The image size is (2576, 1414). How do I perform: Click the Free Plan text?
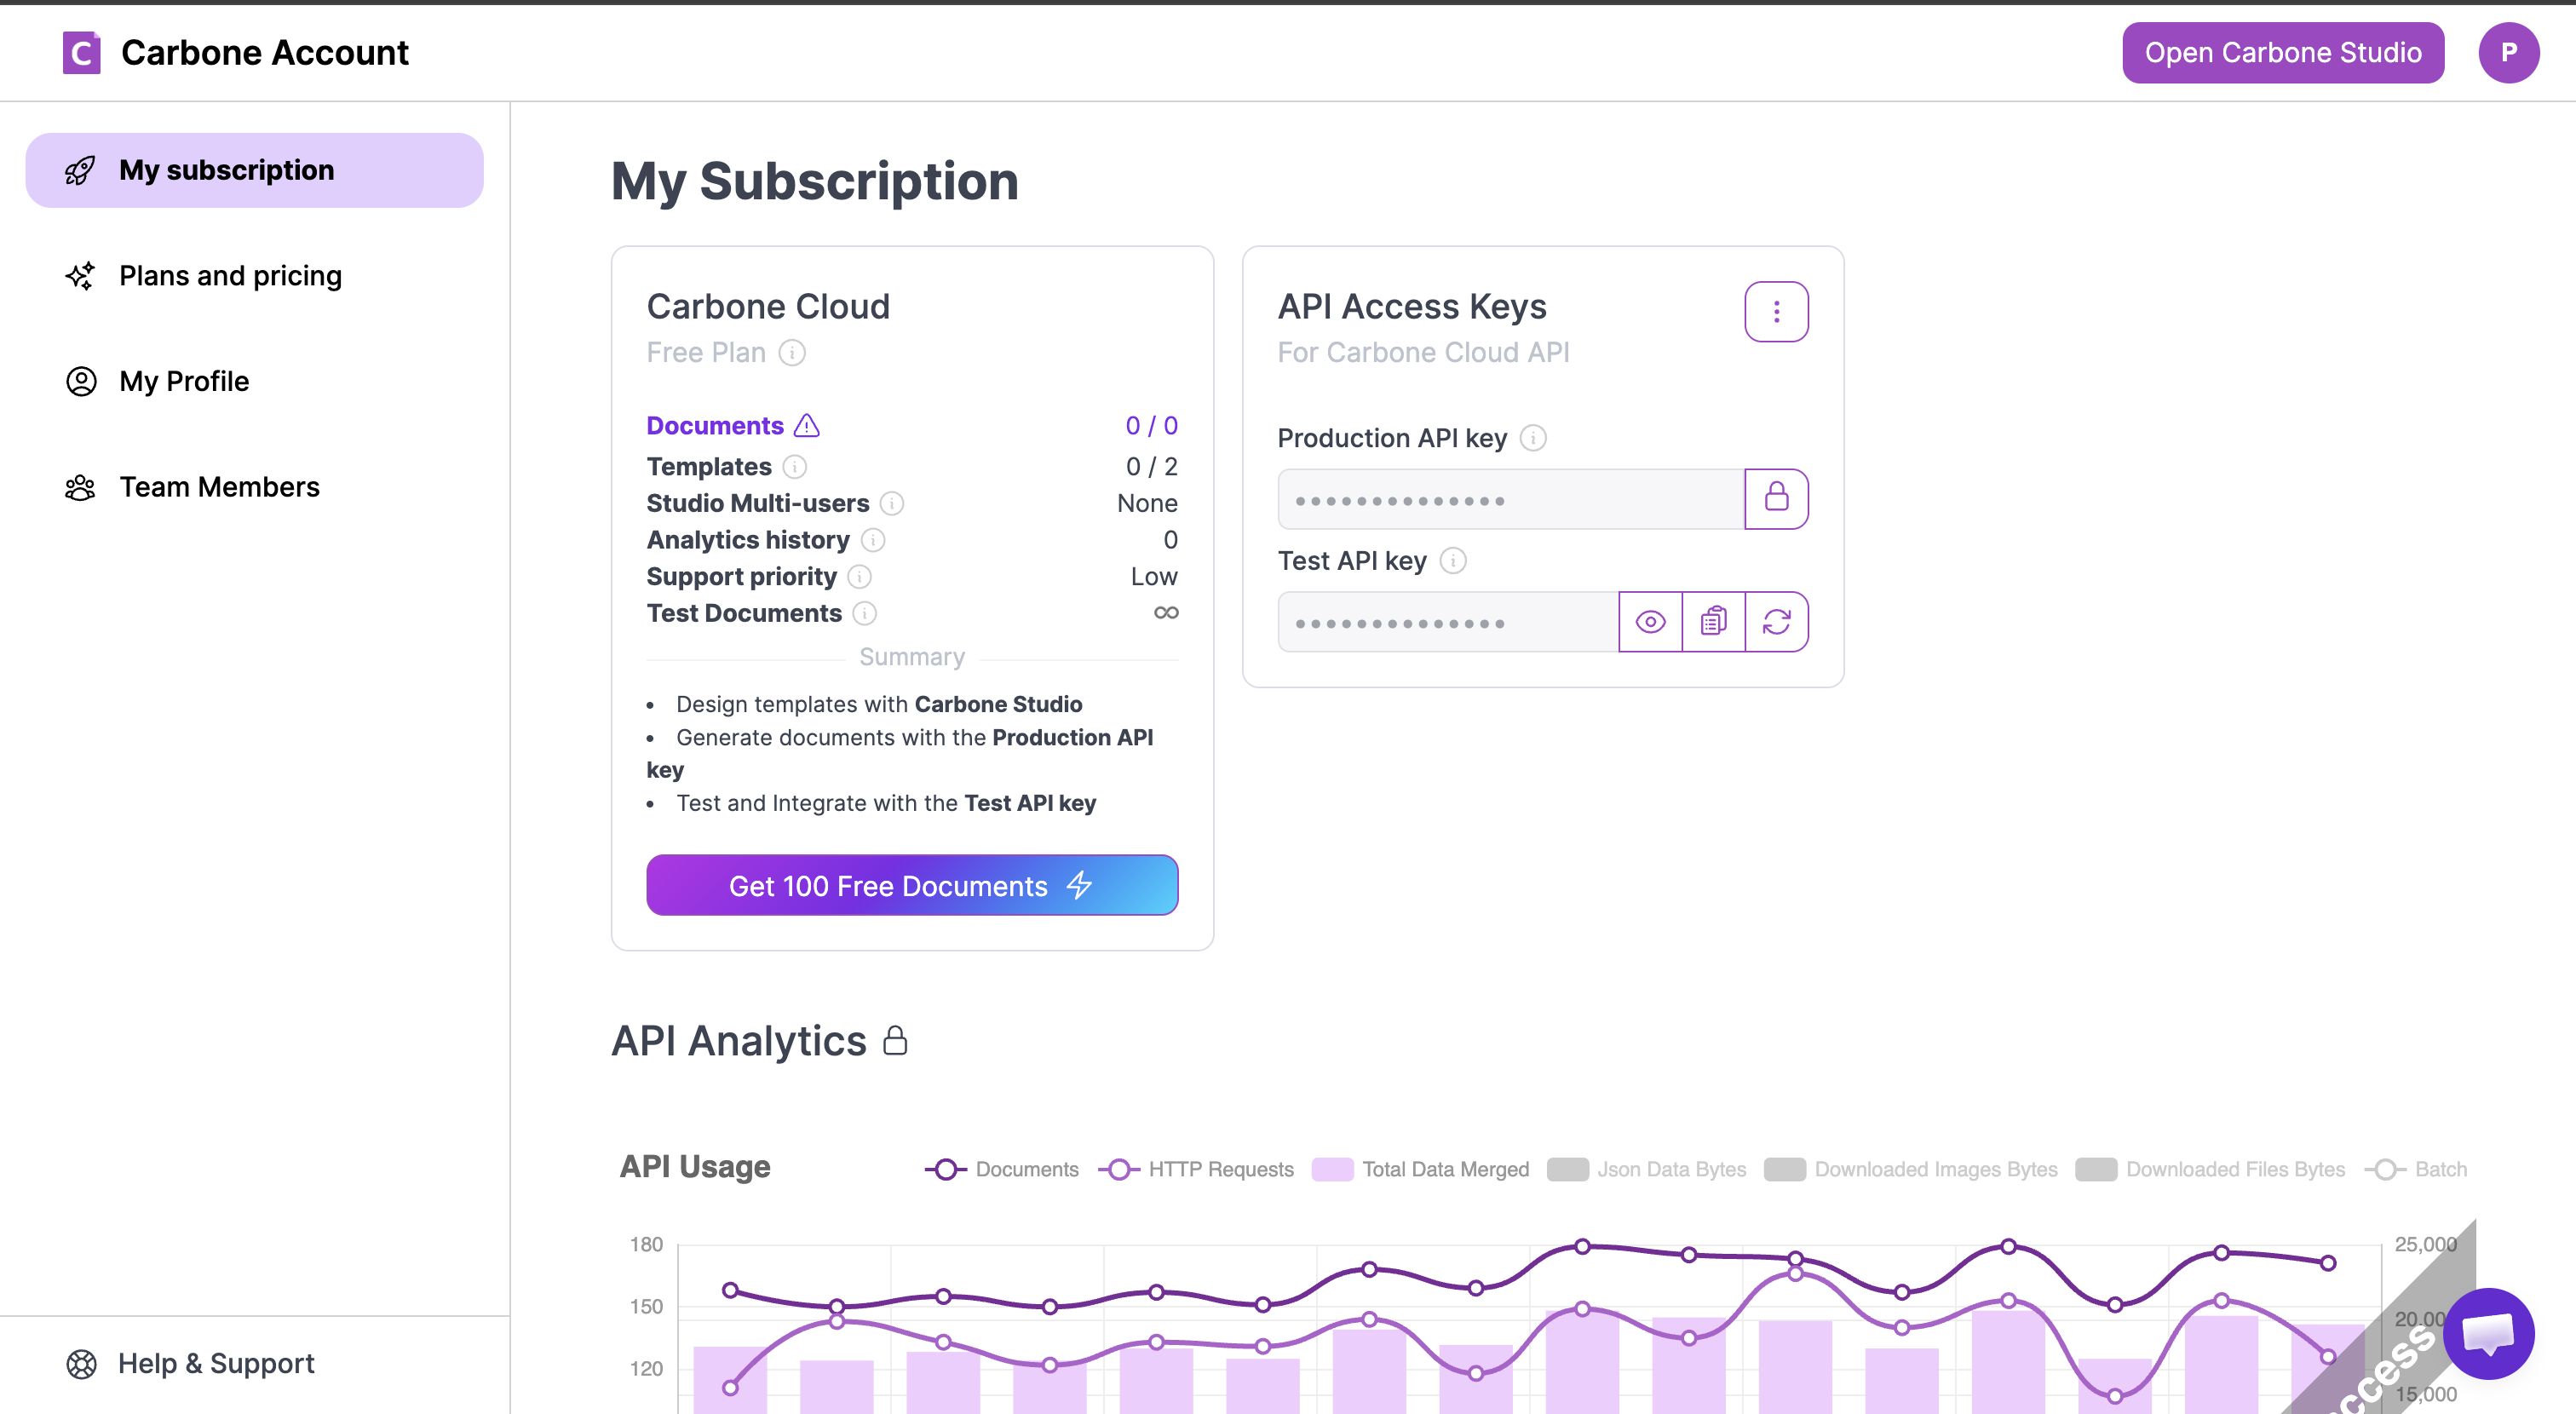coord(706,353)
